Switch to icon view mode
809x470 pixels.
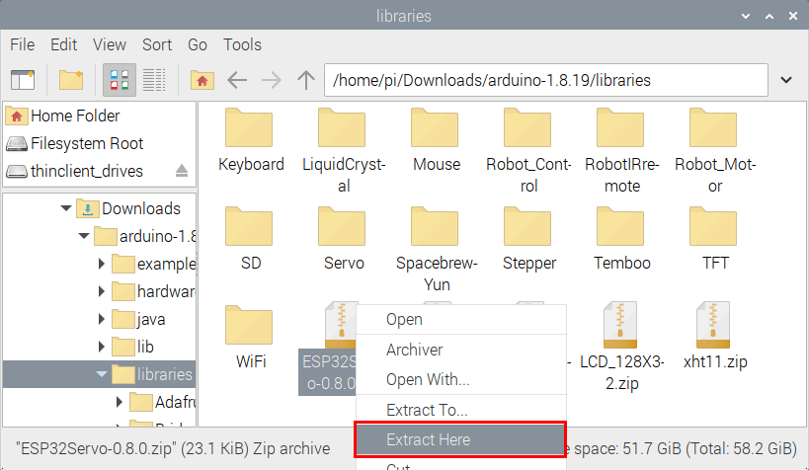[120, 80]
